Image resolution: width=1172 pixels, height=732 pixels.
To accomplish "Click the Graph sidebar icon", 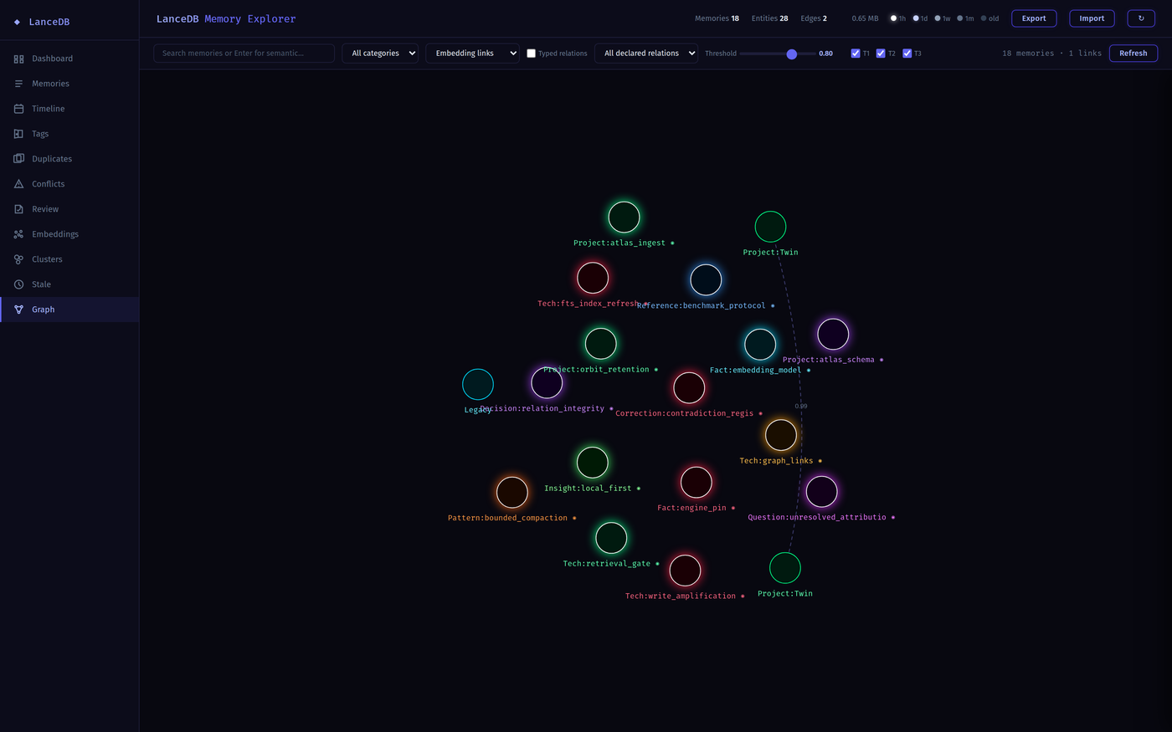I will [18, 310].
